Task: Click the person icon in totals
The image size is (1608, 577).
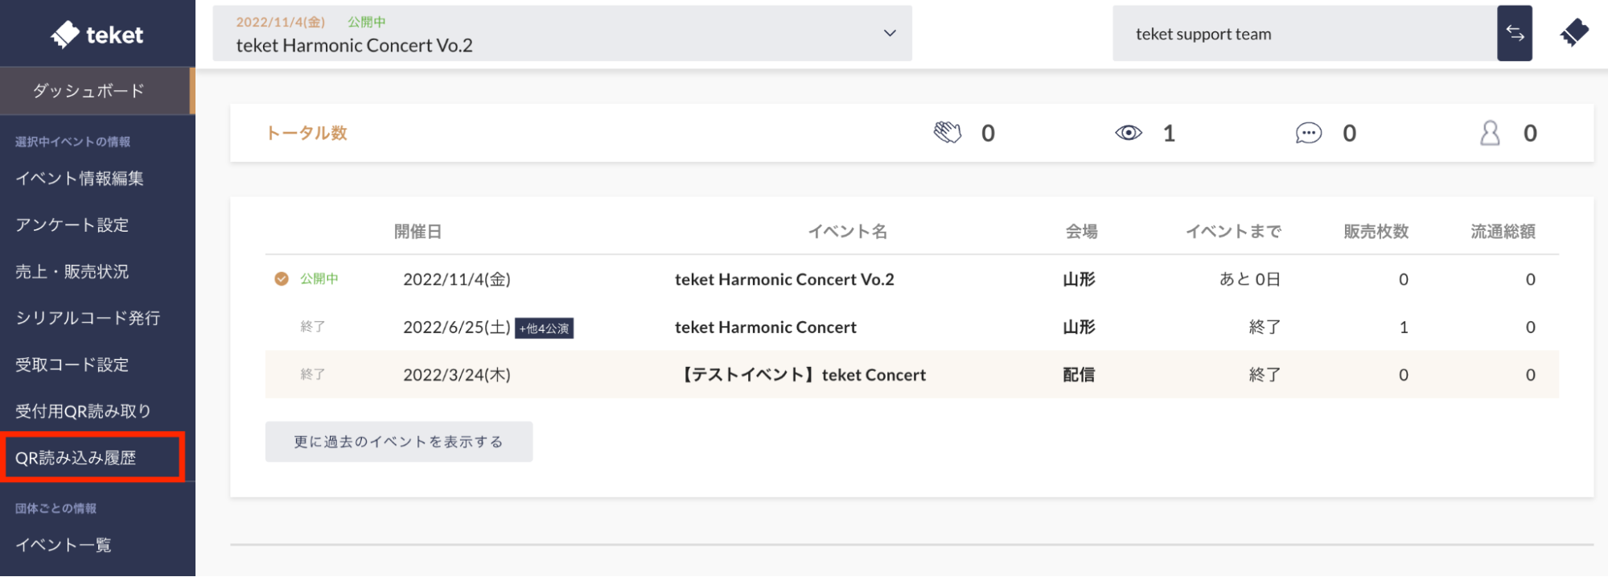Action: click(1490, 133)
